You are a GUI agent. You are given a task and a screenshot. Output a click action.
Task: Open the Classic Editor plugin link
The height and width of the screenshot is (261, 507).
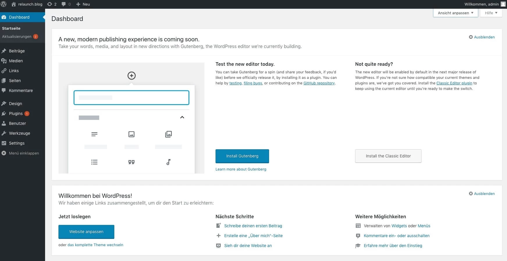tap(454, 83)
